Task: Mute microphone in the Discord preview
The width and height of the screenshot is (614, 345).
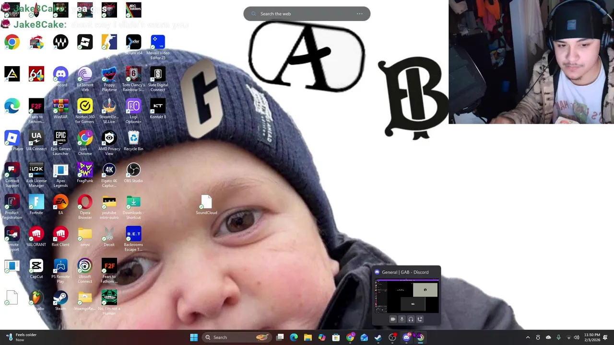Action: point(402,319)
